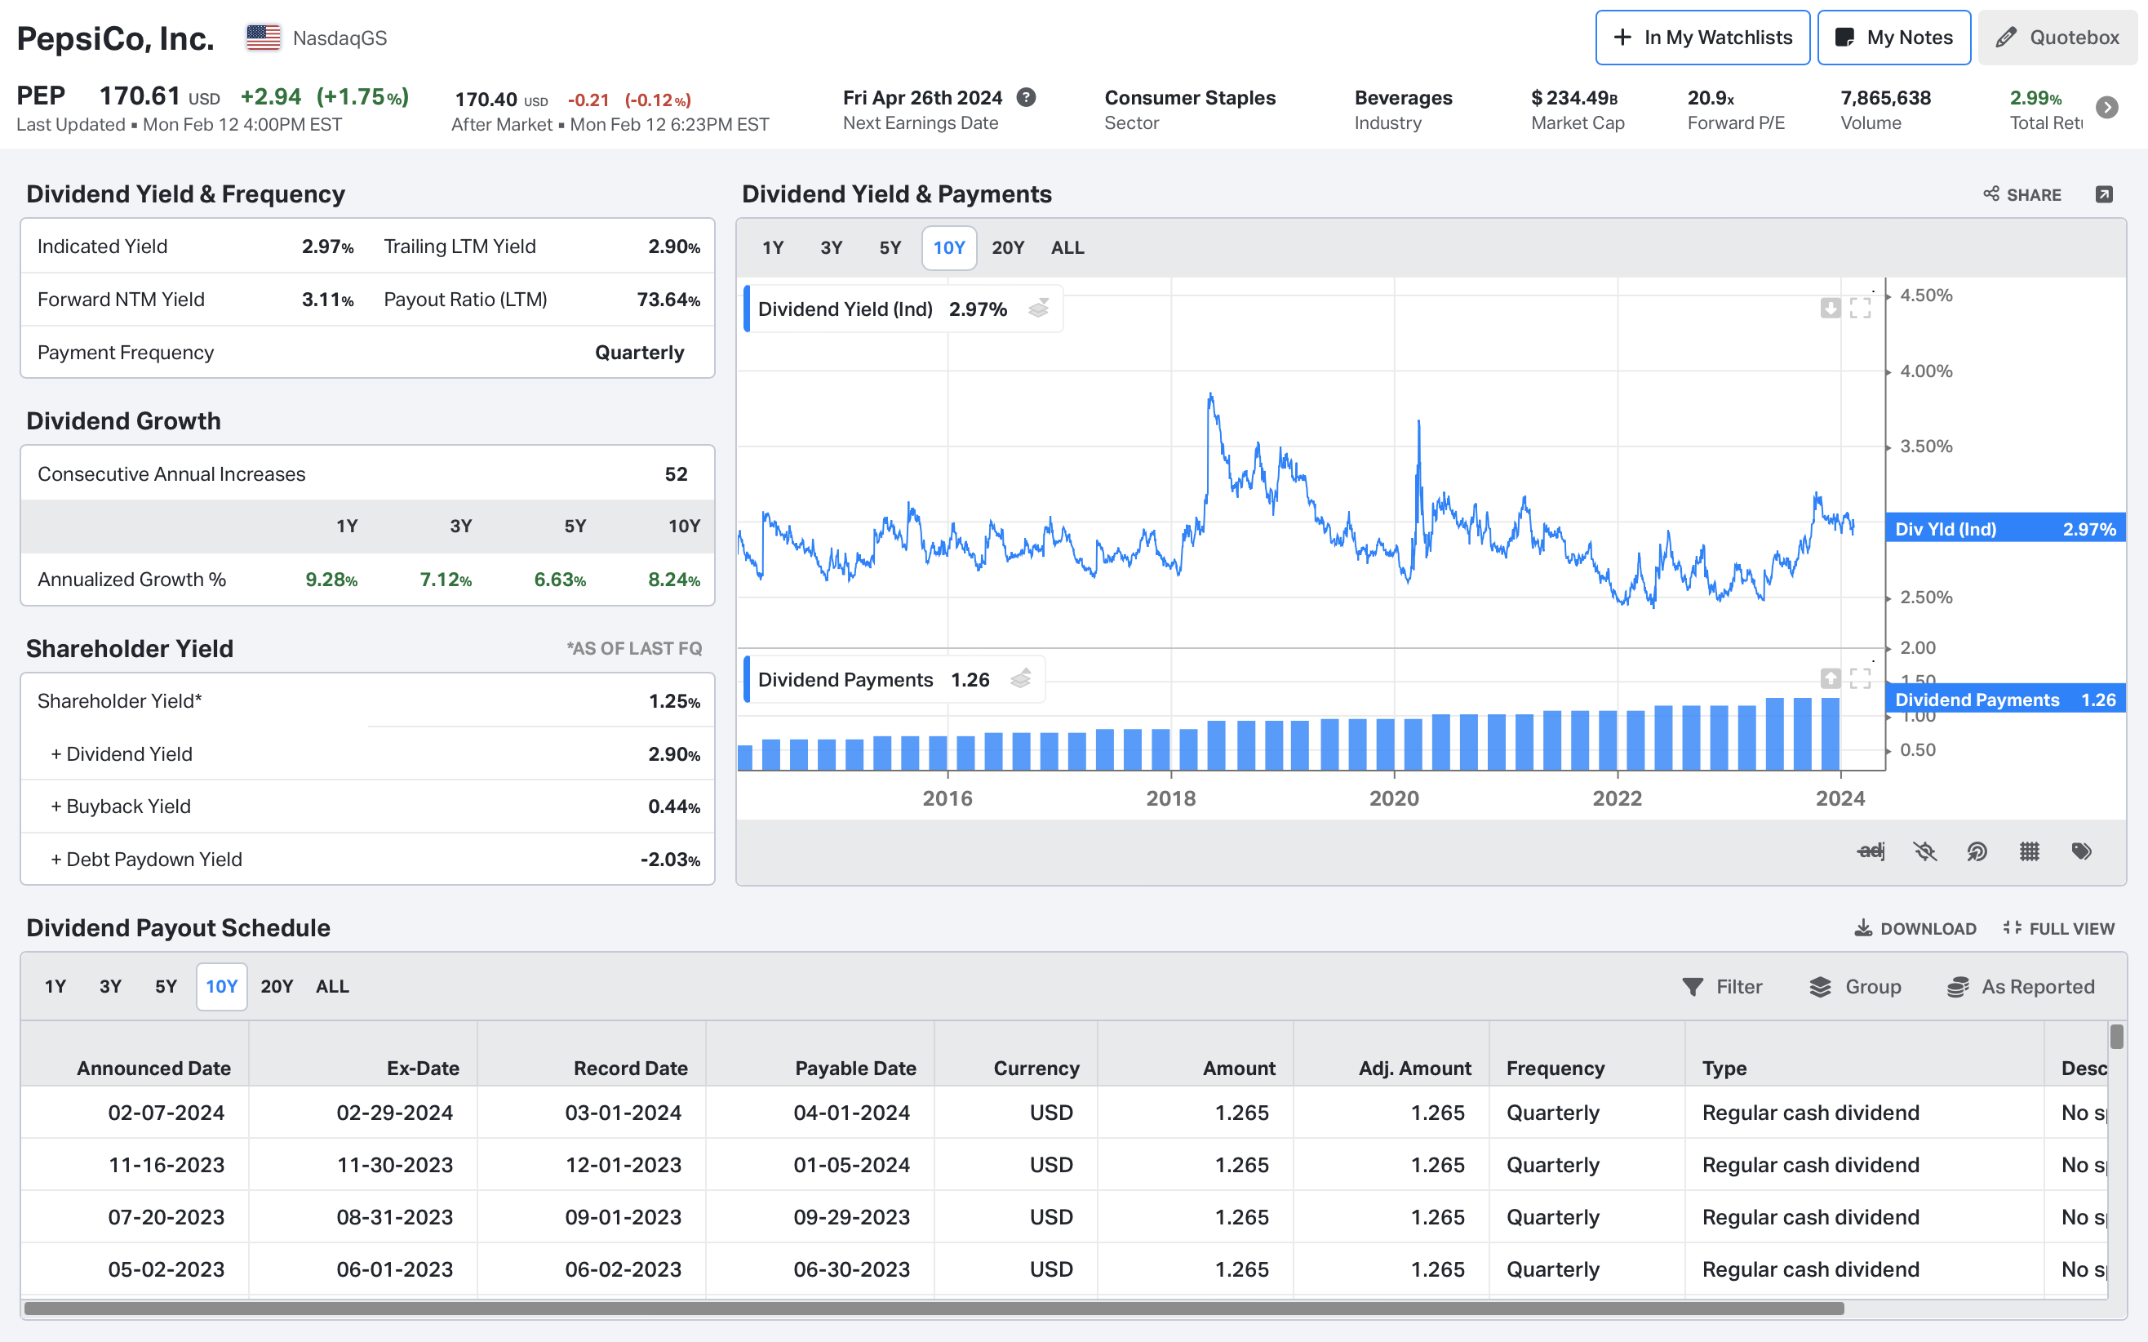Click the FULL VIEW link text
The height and width of the screenshot is (1342, 2148).
click(2072, 928)
